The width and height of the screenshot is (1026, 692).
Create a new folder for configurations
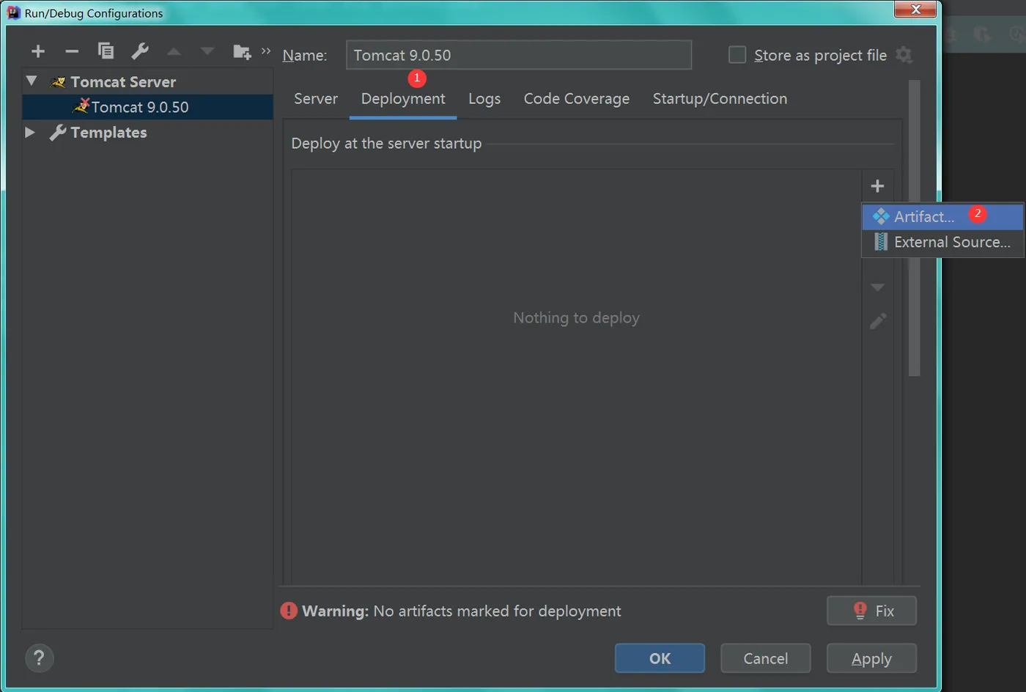point(242,51)
